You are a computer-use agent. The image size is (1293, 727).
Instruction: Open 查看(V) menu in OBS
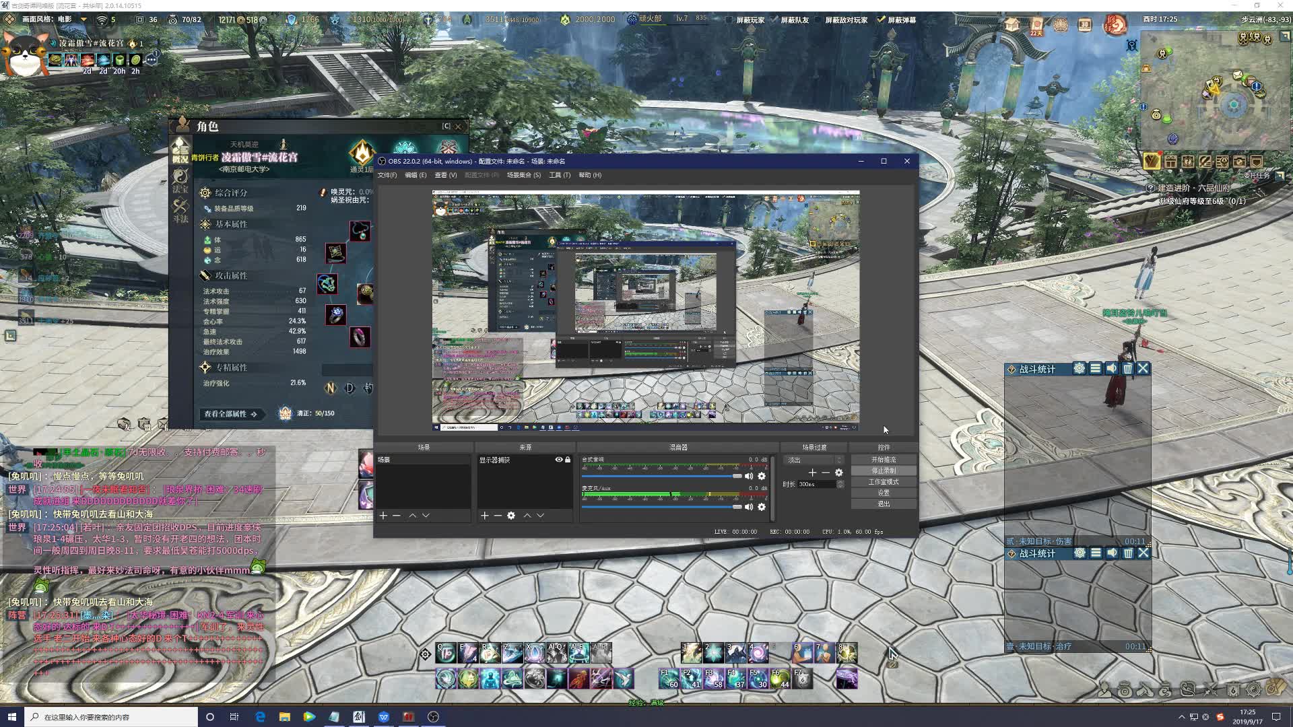(445, 175)
